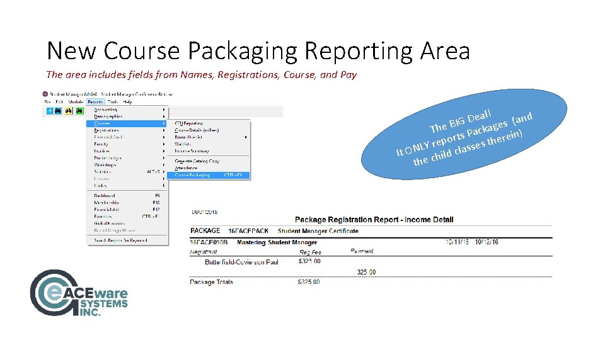Screen dimensions: 605x340
Task: Click package code 16FACEPACK
Action: click(x=248, y=231)
